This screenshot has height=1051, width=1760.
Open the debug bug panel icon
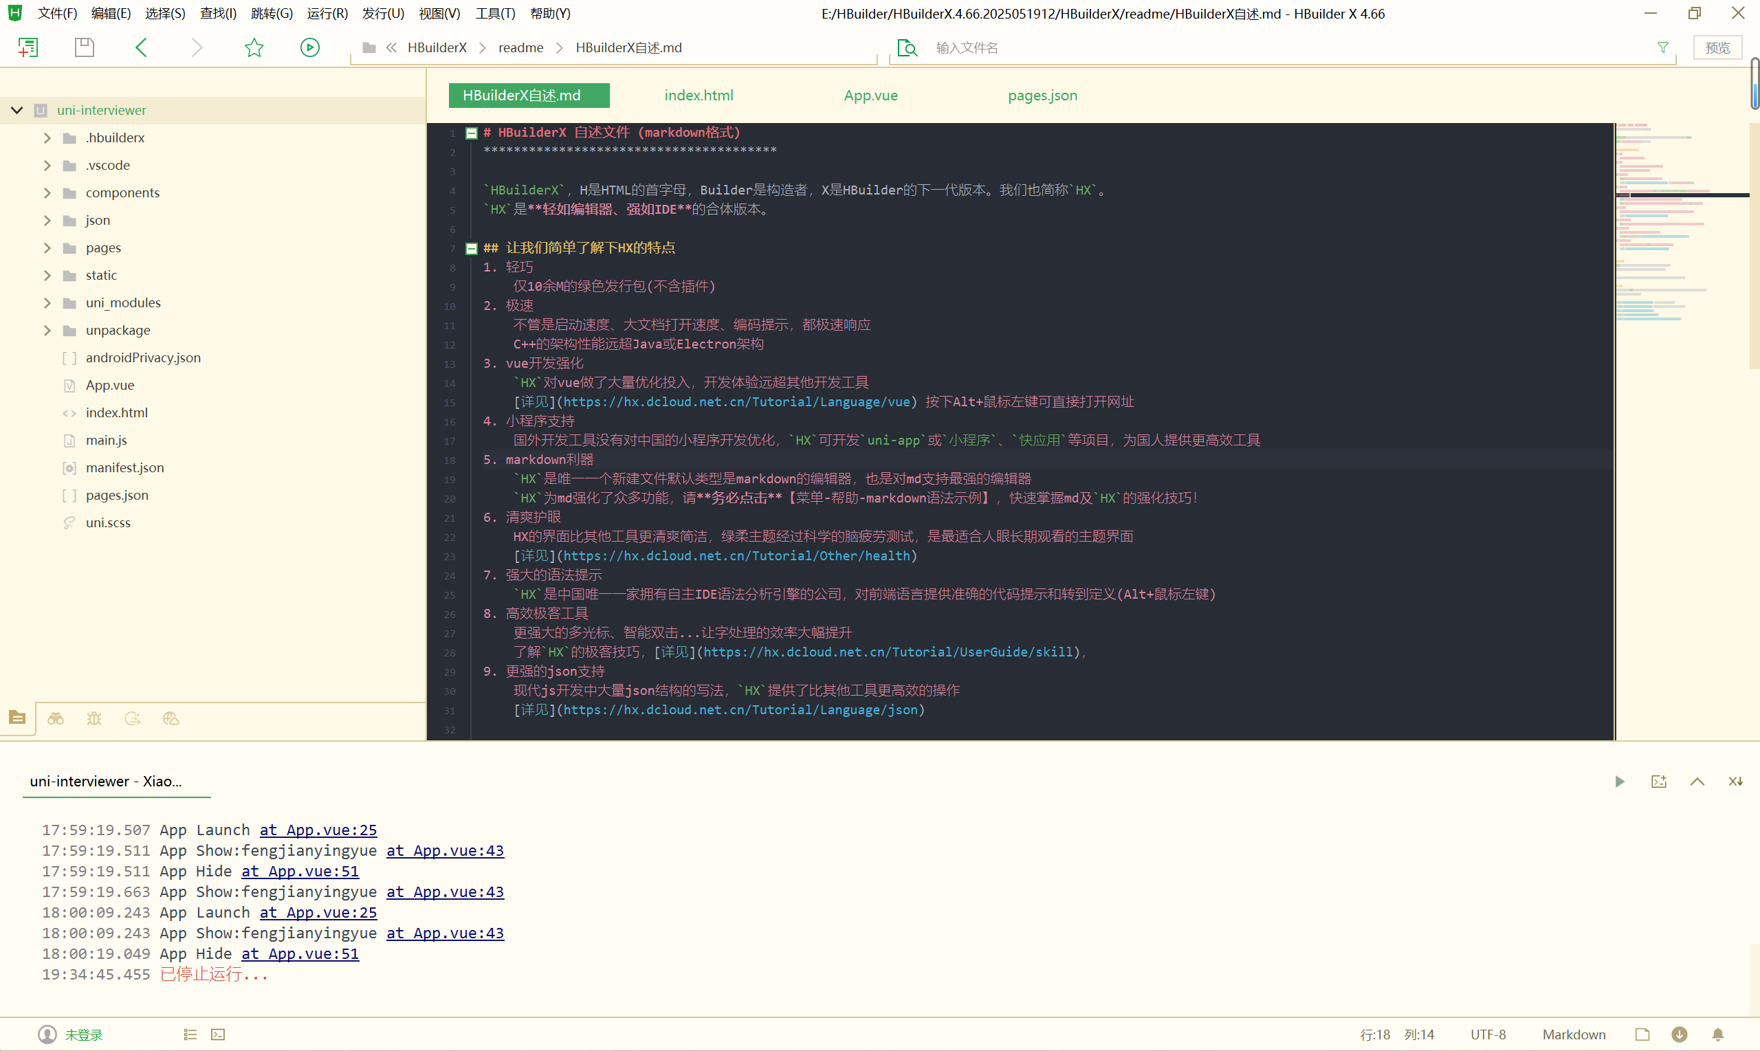tap(94, 719)
